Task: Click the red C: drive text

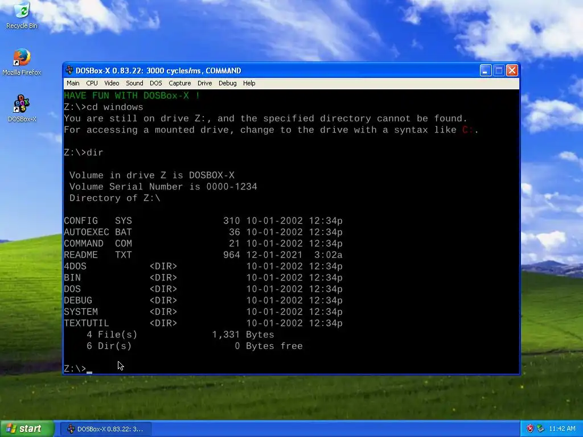Action: tap(468, 130)
